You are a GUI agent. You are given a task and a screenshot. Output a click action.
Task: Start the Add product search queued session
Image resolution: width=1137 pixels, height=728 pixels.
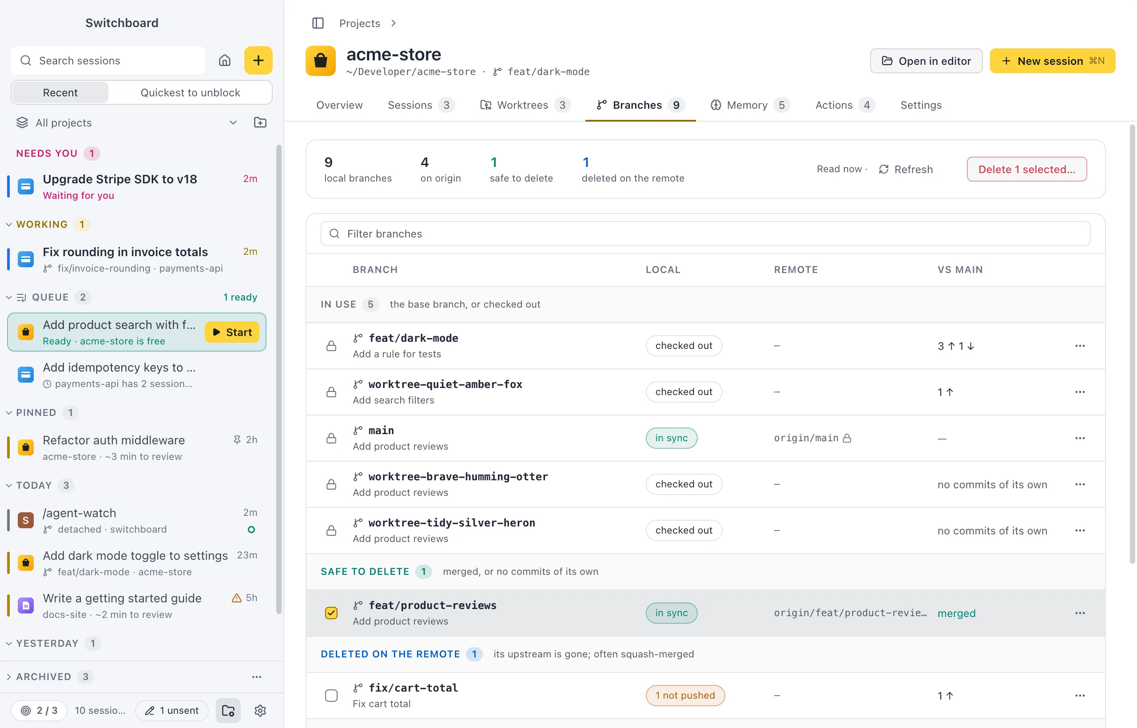[232, 332]
